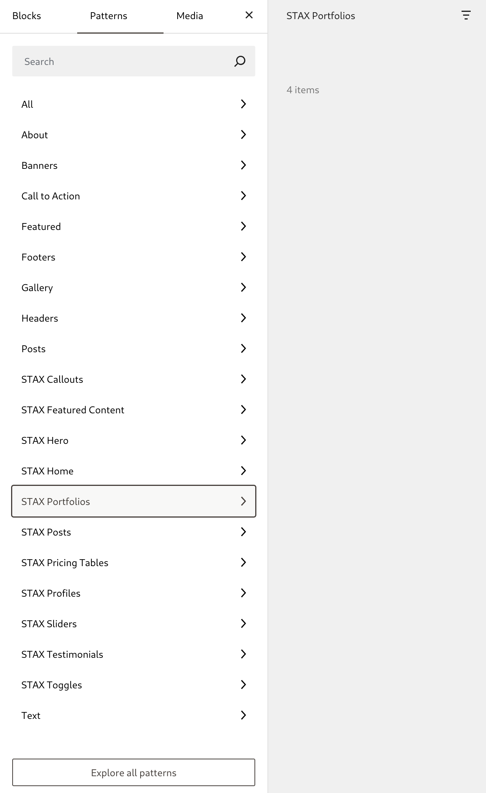Screen dimensions: 486x793
Task: Close the inserter panel with X icon
Action: pyautogui.click(x=249, y=15)
